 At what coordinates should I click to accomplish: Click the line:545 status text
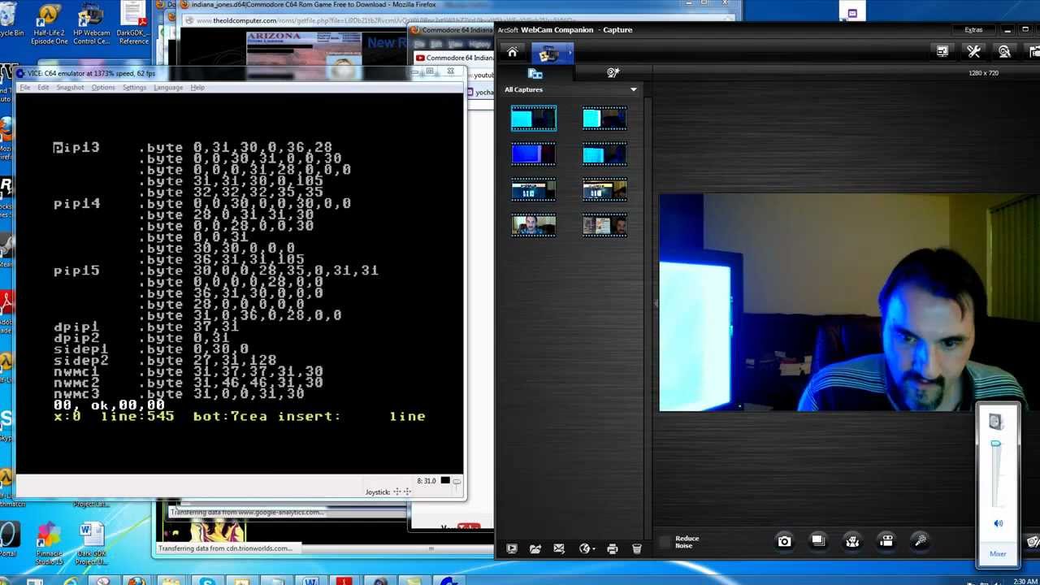[x=137, y=416]
